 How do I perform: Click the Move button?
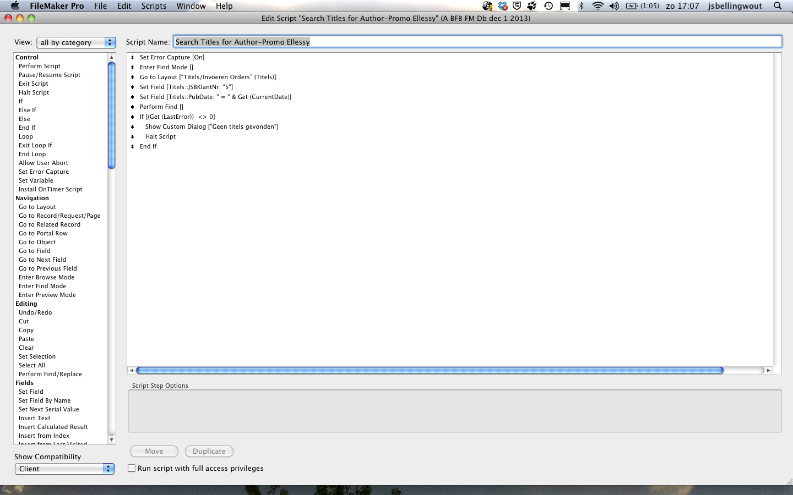154,451
